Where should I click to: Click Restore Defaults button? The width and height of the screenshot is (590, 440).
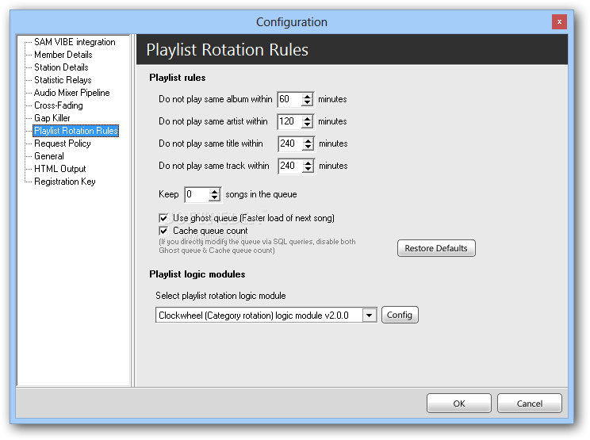(x=436, y=249)
